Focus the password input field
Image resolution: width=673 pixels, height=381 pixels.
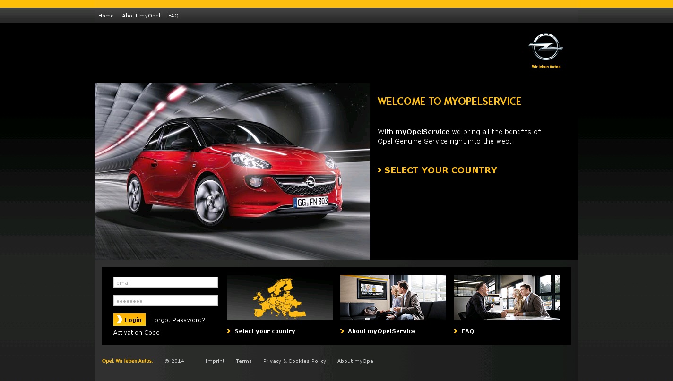(x=165, y=301)
